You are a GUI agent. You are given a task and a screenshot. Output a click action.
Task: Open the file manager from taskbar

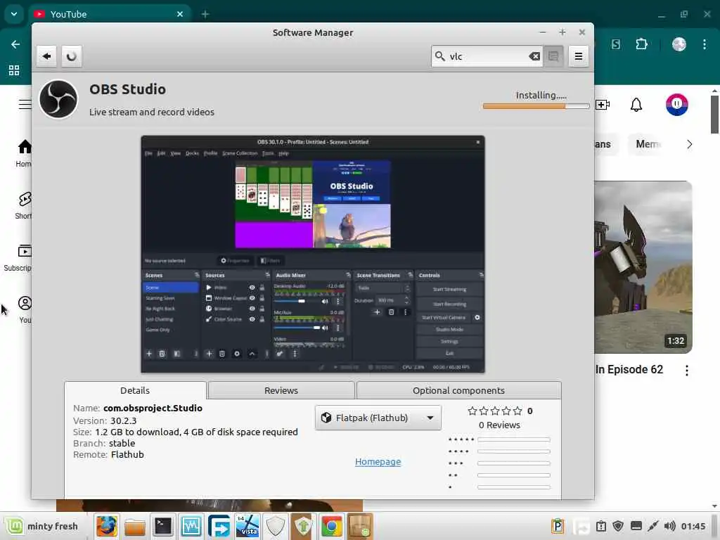[x=134, y=526]
